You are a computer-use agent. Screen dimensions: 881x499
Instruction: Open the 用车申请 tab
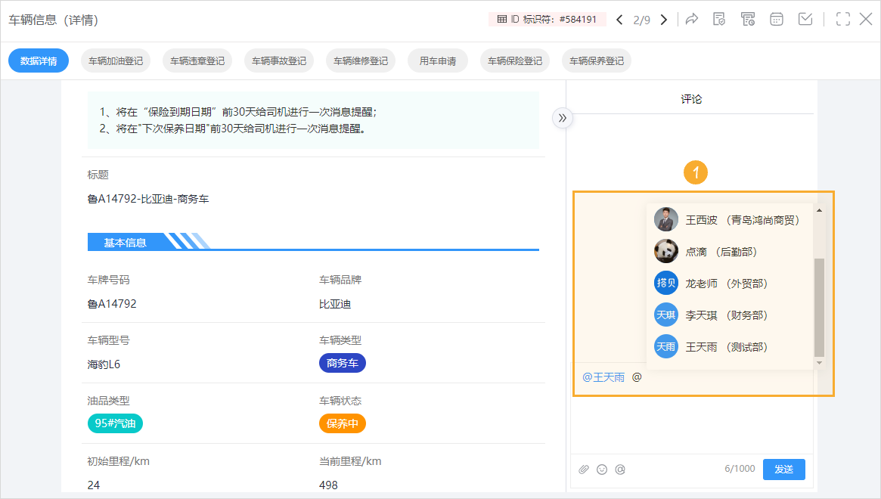point(439,60)
